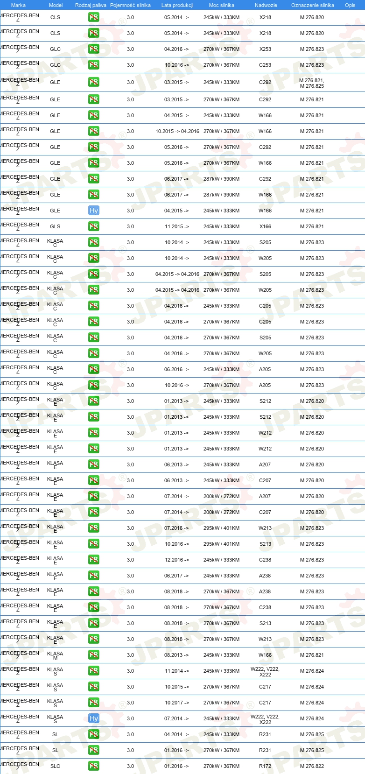Click the engine code M 276.822

(x=312, y=766)
